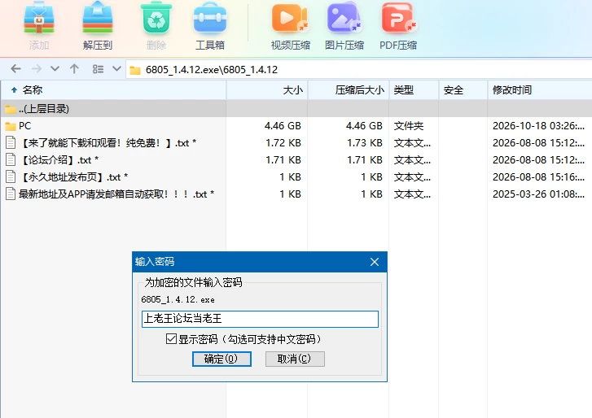
Task: Click the 2025-03-26 modified time cell
Action: (538, 194)
